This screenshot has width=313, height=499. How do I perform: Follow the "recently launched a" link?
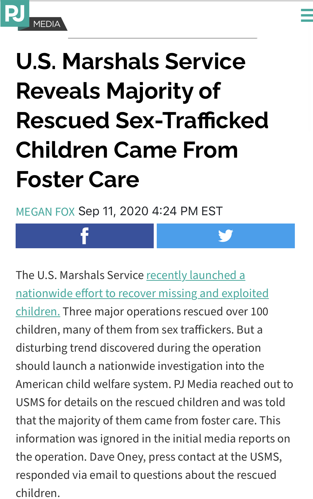click(196, 275)
